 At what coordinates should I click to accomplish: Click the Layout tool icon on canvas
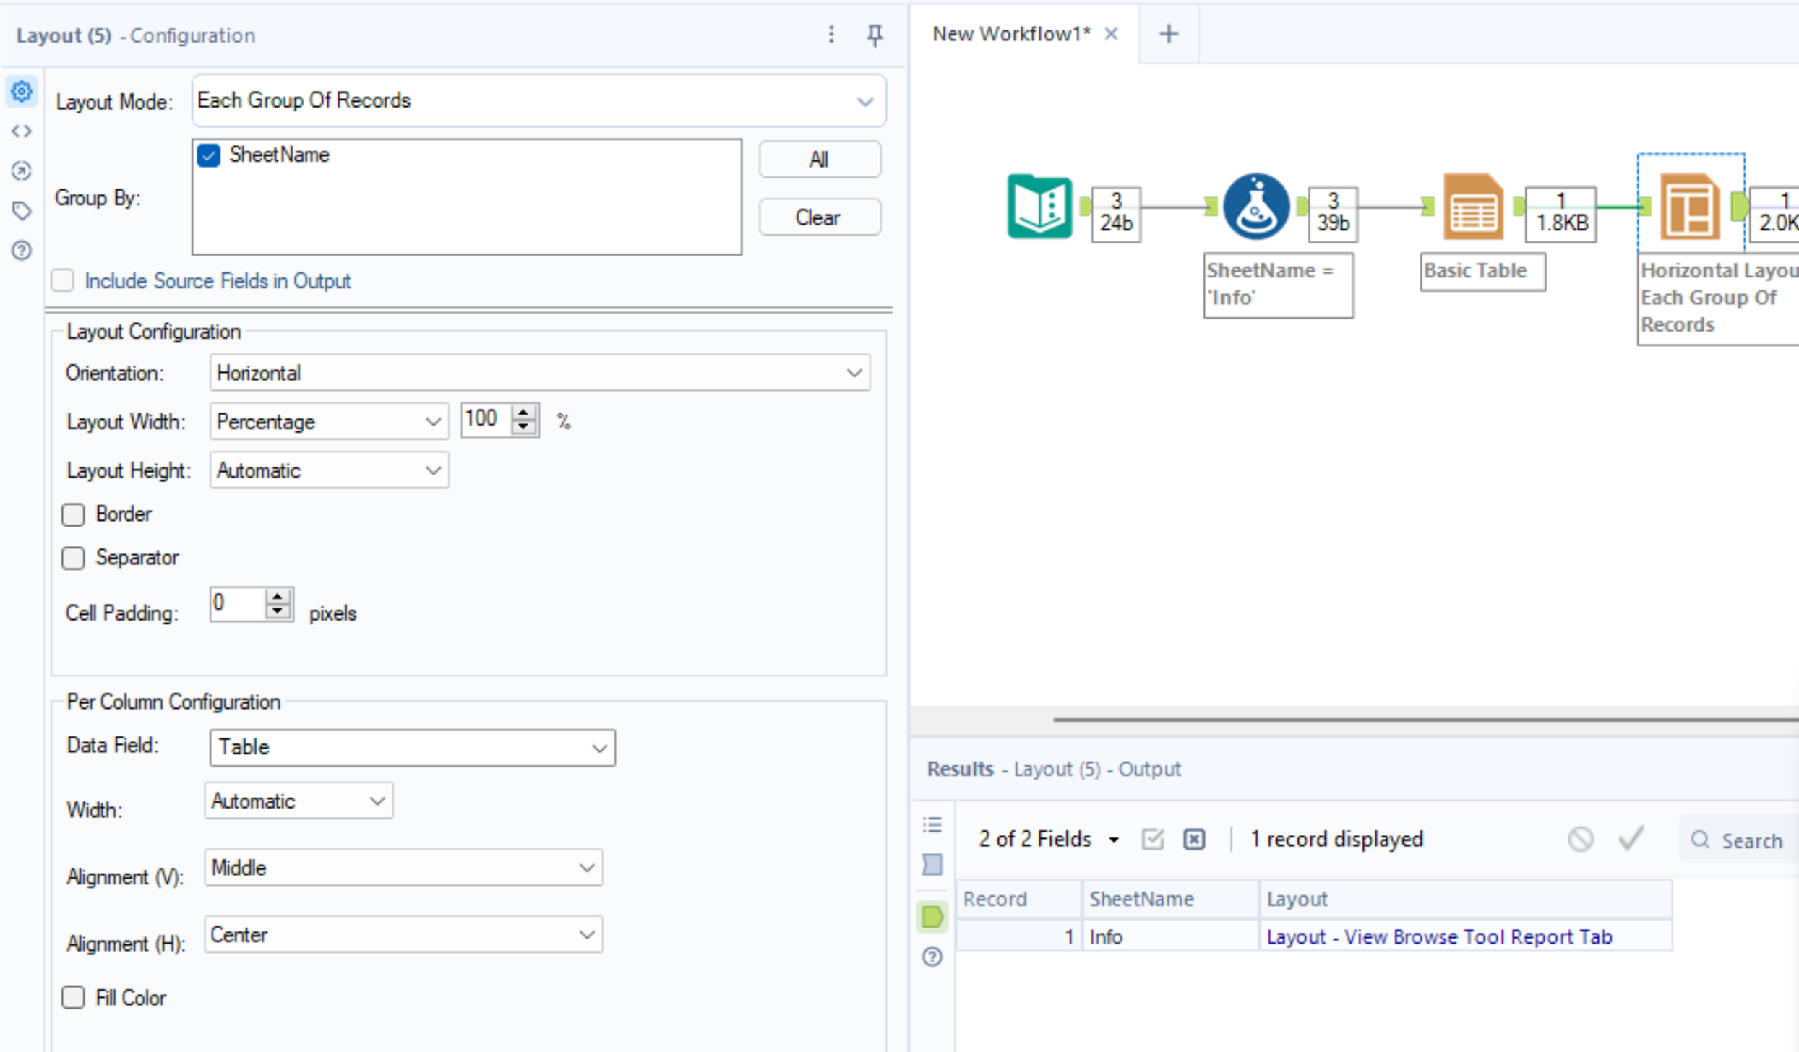(1689, 207)
